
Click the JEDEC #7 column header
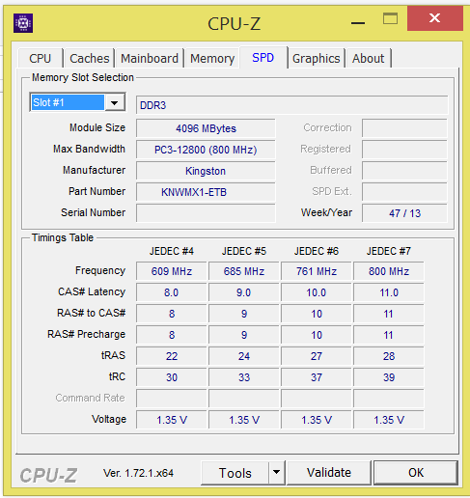(389, 251)
